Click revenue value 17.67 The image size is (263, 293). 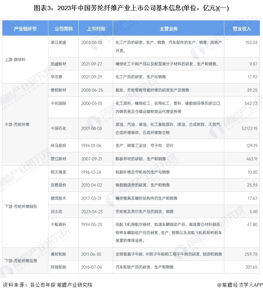252,198
